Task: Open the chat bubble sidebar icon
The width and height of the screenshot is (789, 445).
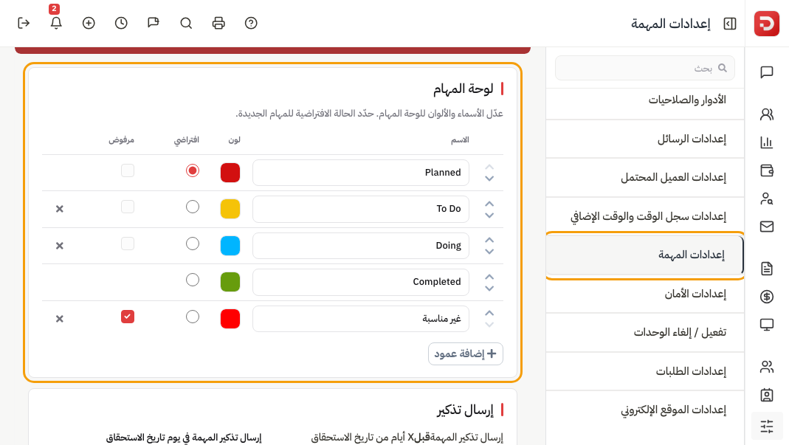Action: tap(766, 72)
